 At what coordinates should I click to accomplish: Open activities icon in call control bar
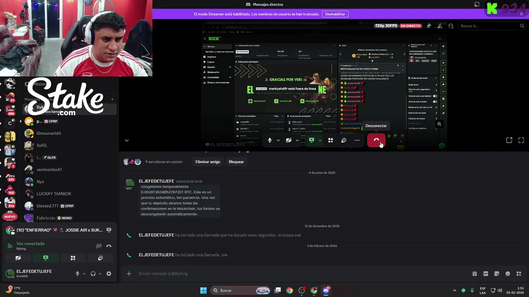click(331, 140)
